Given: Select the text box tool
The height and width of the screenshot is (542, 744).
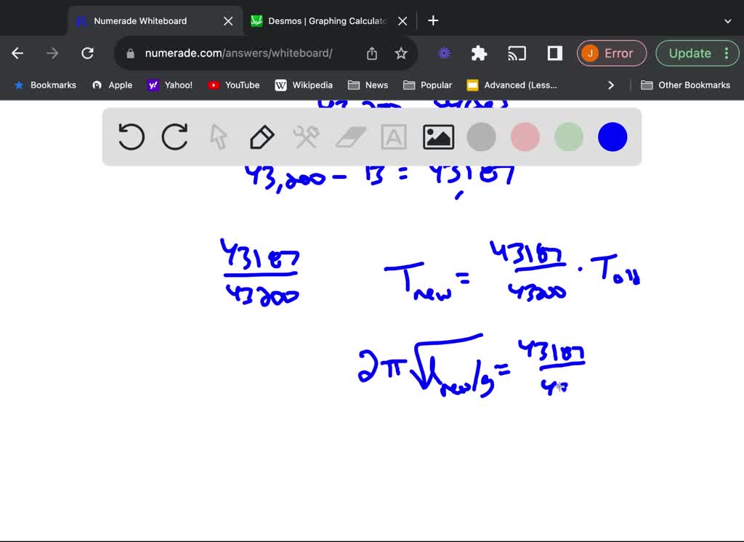Looking at the screenshot, I should click(394, 137).
